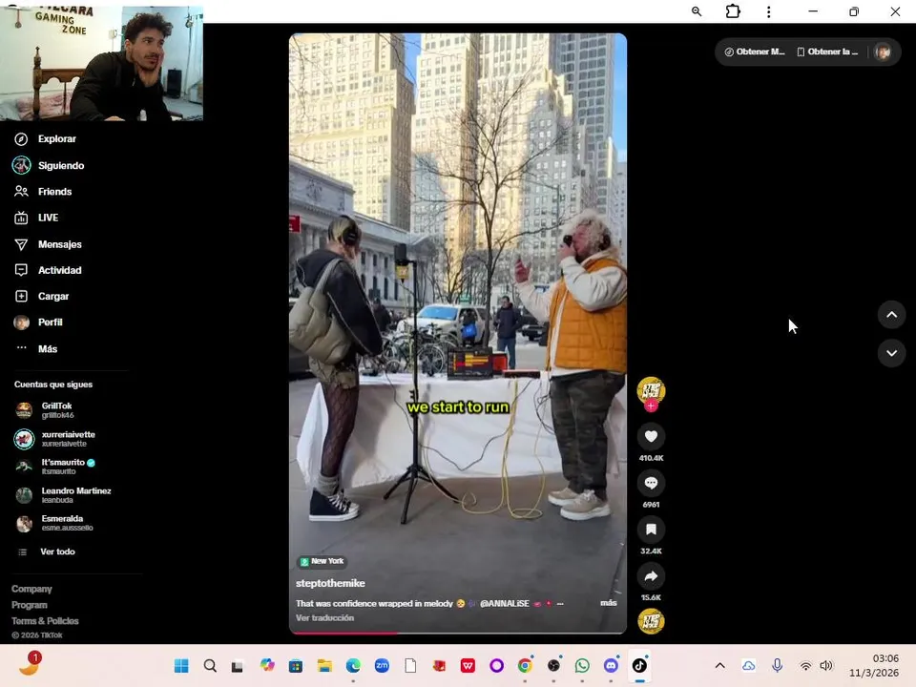Click the OneDrive cloud tray icon

click(x=748, y=665)
